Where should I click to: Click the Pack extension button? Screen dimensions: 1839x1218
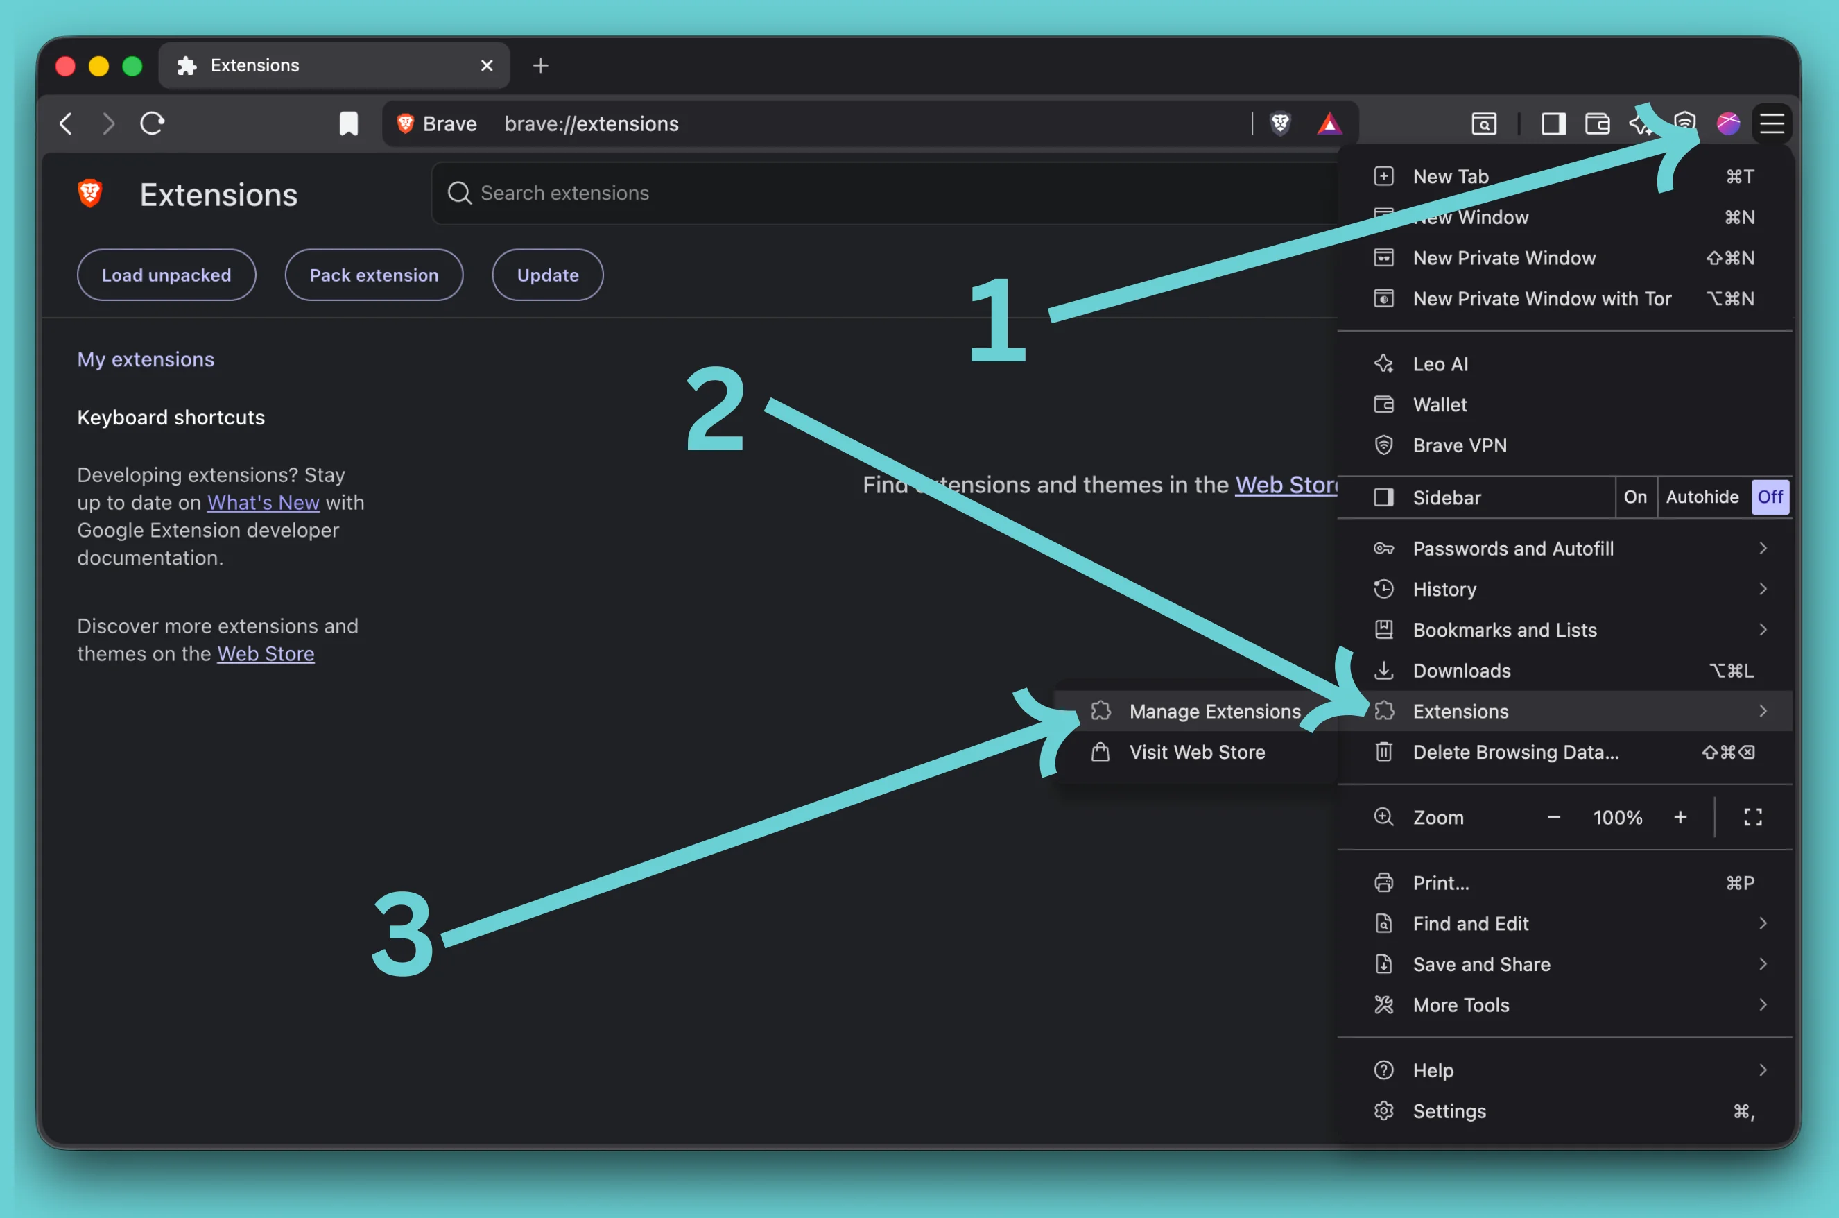[x=374, y=275]
